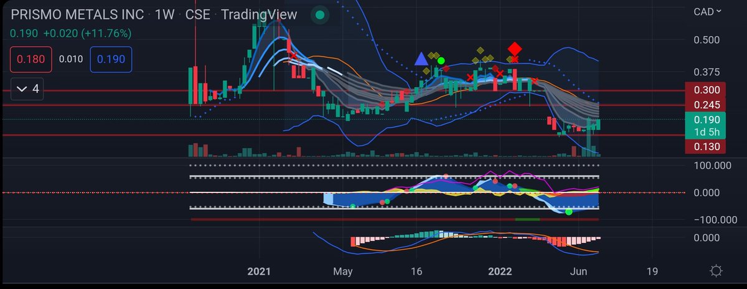
Task: Click the blue buy price button 0.190
Action: [x=111, y=60]
